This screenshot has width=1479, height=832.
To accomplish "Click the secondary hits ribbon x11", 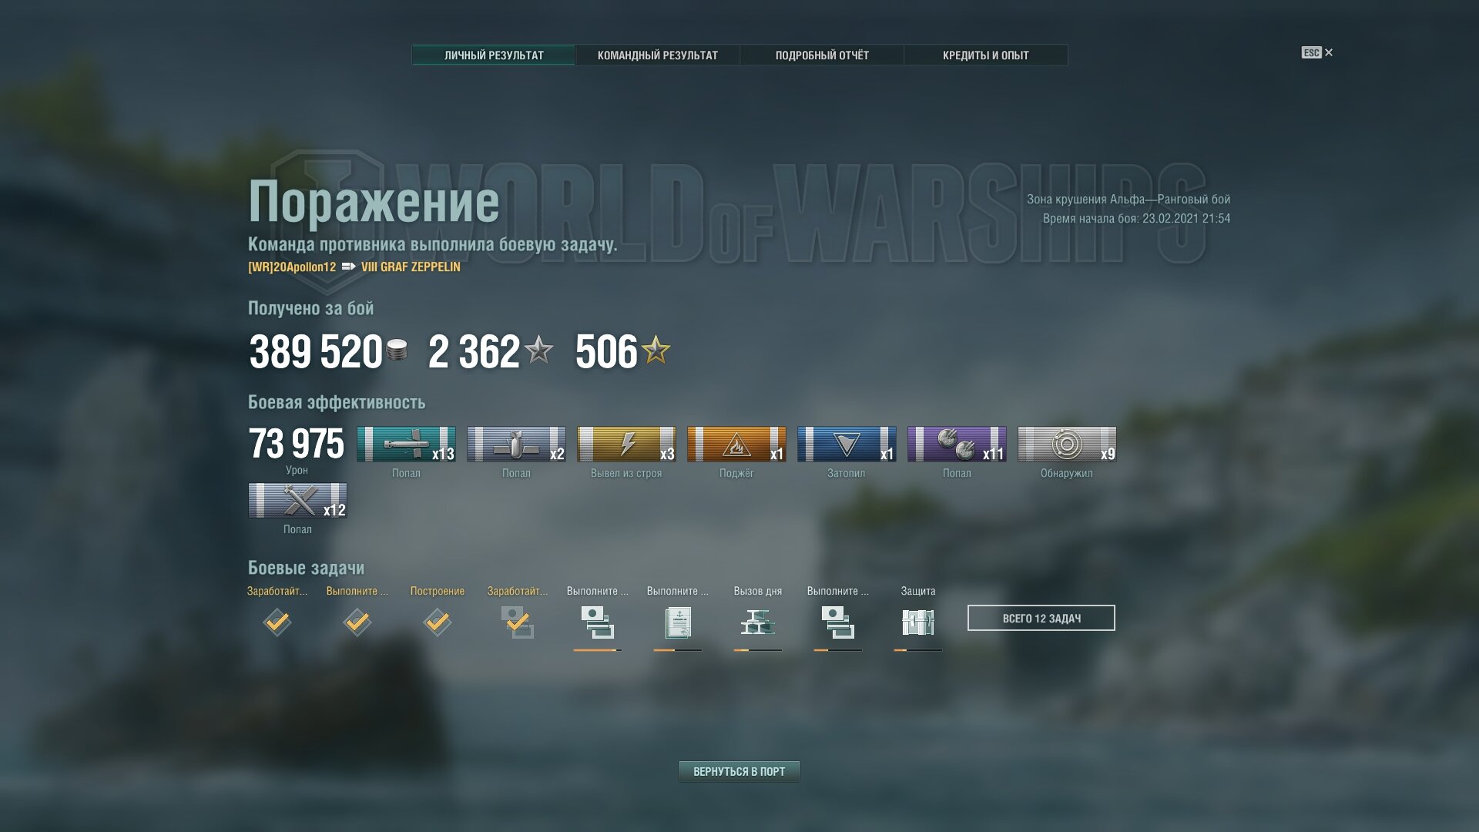I will pyautogui.click(x=957, y=445).
